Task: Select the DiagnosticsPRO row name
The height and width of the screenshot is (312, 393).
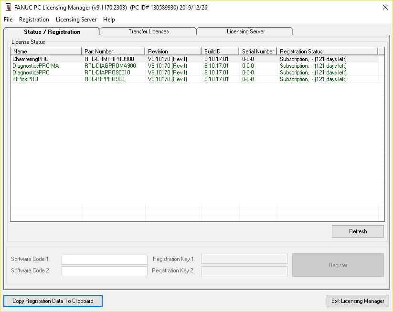Action: (31, 73)
